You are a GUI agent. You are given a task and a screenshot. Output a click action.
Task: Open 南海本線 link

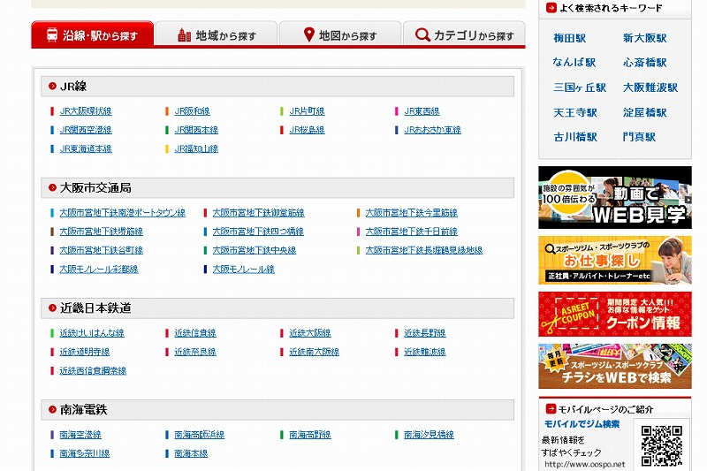click(x=191, y=454)
